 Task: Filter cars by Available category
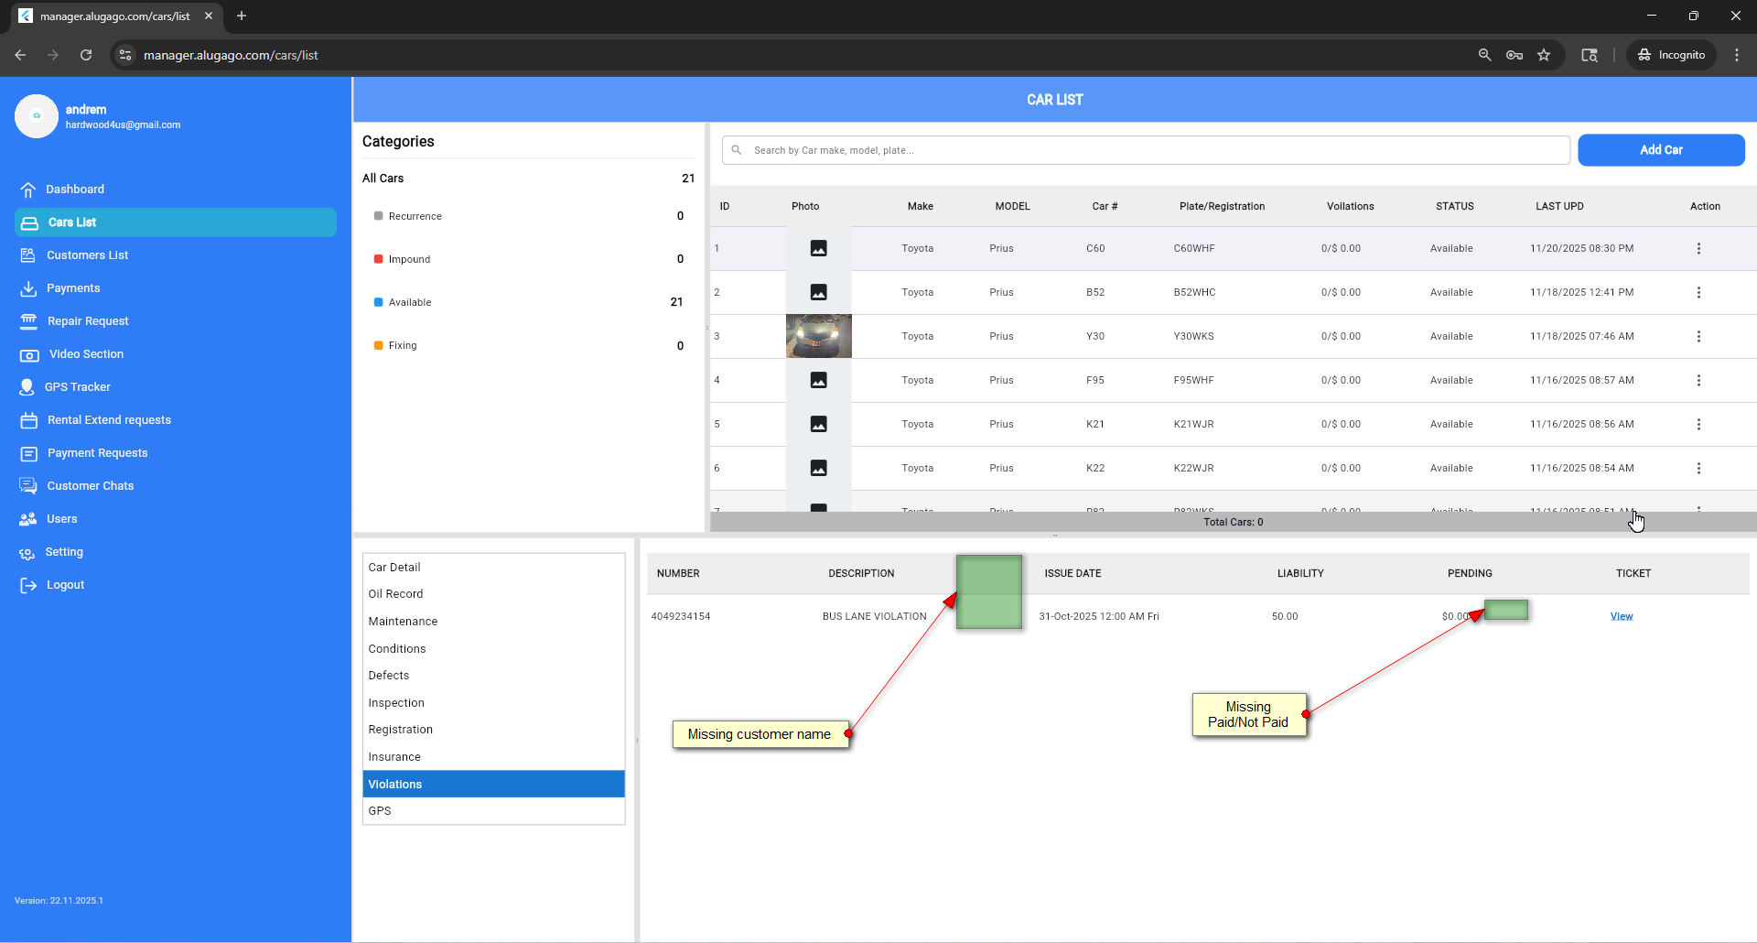410,302
